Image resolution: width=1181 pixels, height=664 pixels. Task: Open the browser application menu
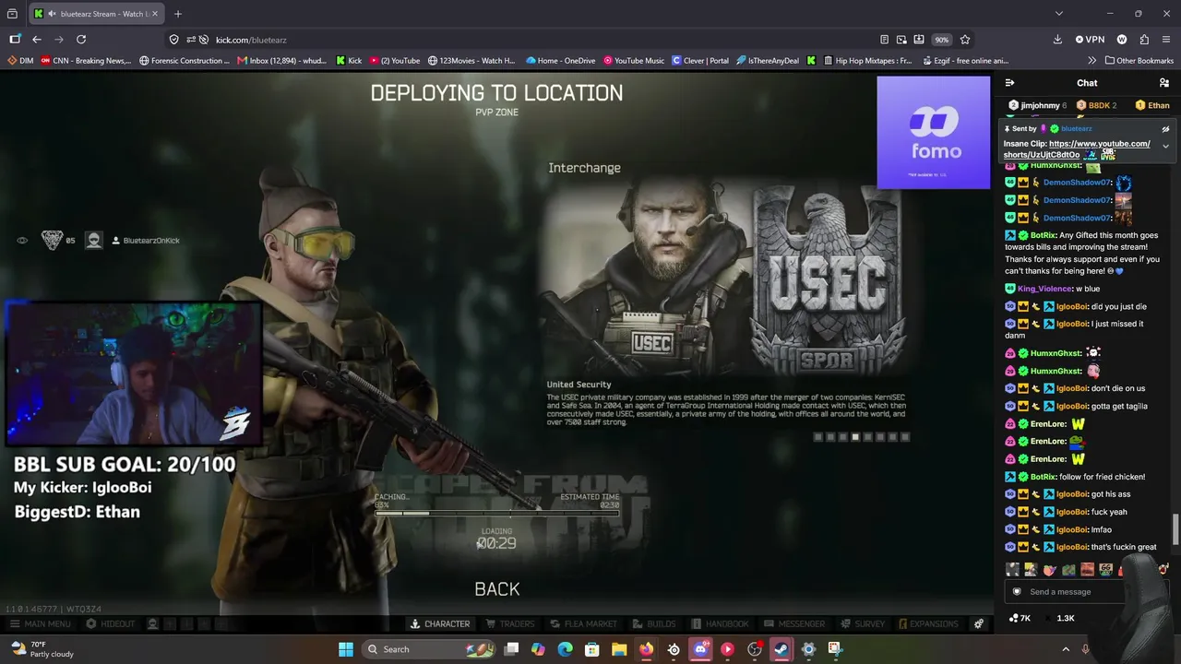pyautogui.click(x=1166, y=40)
